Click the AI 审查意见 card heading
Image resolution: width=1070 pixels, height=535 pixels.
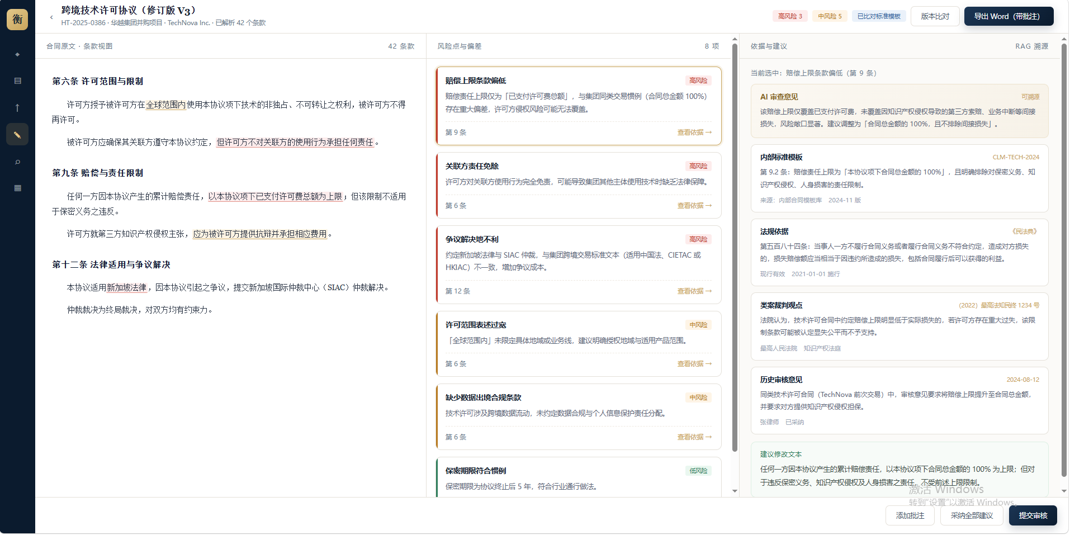pyautogui.click(x=779, y=97)
